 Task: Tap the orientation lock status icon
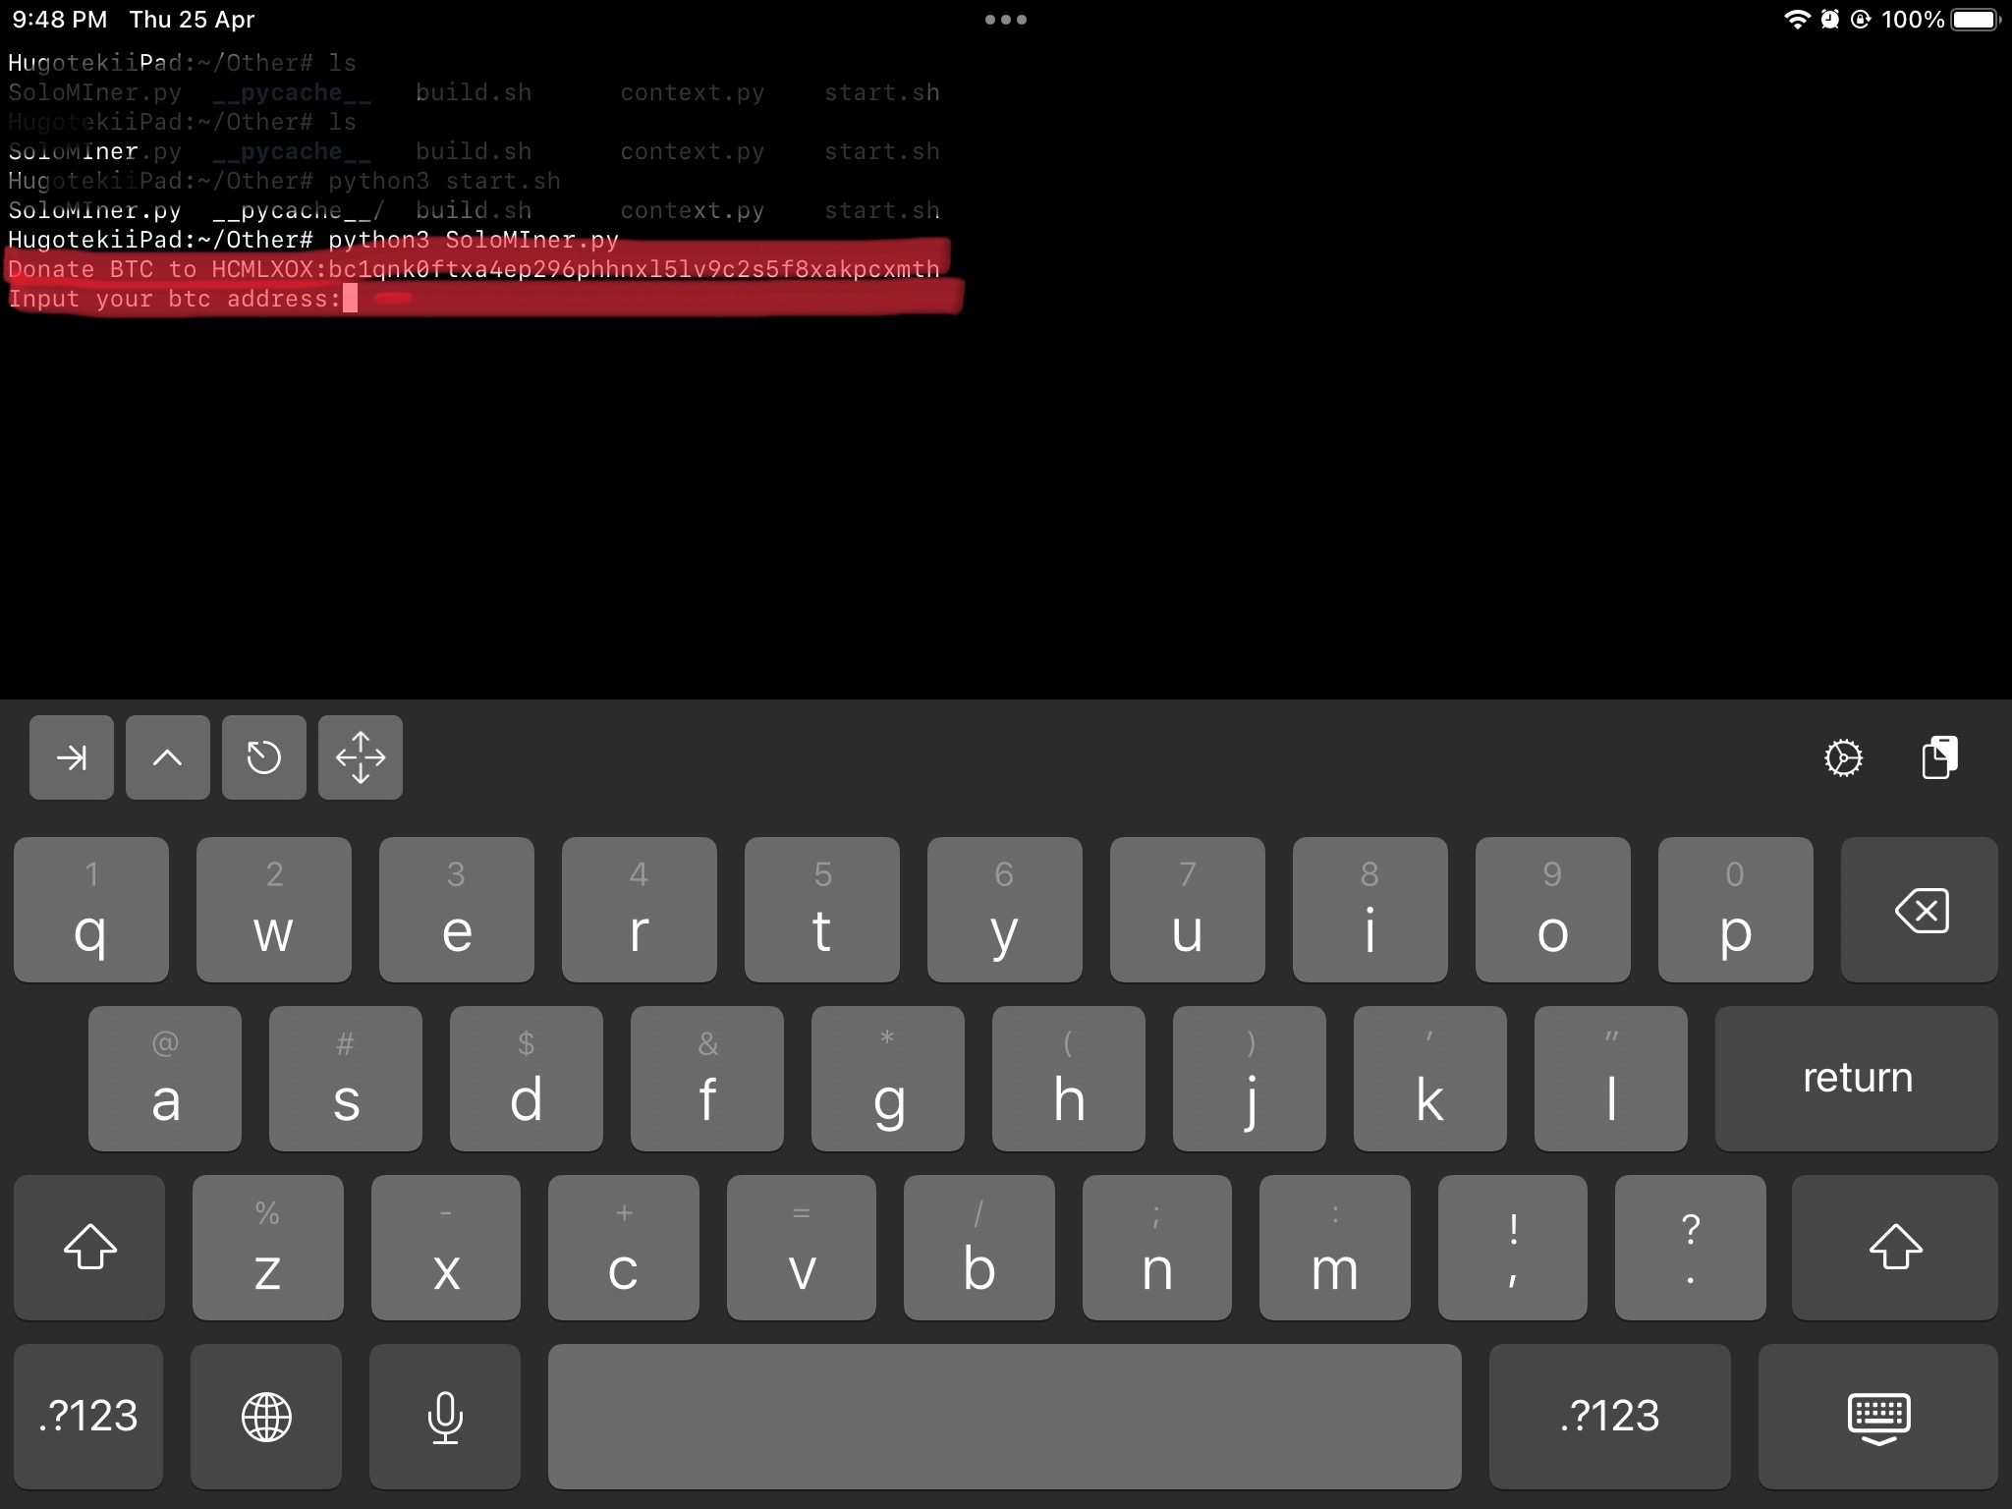(x=1861, y=20)
